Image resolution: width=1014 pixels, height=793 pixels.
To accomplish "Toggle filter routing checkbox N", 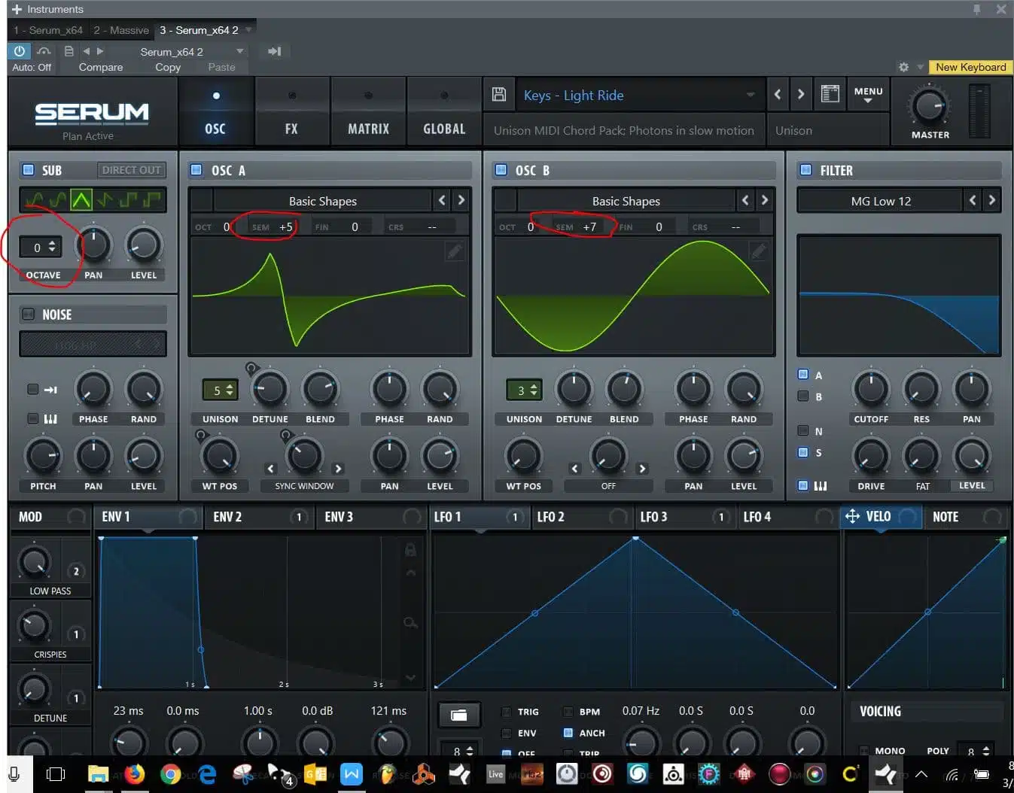I will pyautogui.click(x=803, y=430).
